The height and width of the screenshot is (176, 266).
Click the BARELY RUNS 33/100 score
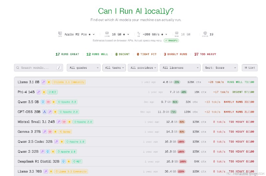click(239, 102)
